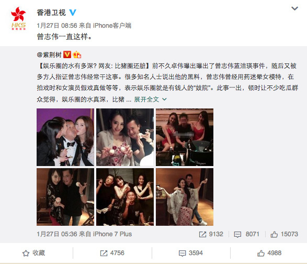Open the thumbnail with two women in red

pos(185,137)
